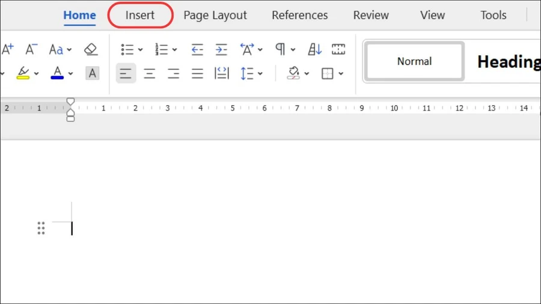This screenshot has height=304, width=541.
Task: Expand the bullets style dropdown
Action: click(x=141, y=50)
